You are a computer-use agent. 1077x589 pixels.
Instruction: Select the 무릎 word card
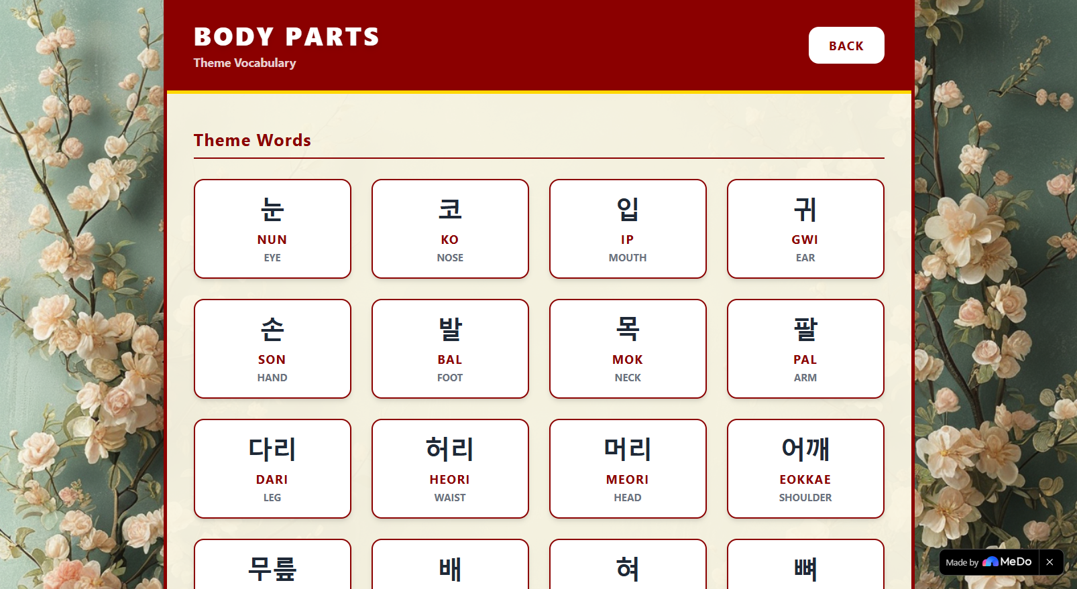272,564
